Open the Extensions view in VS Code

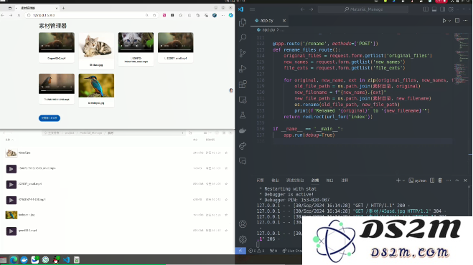(x=243, y=84)
